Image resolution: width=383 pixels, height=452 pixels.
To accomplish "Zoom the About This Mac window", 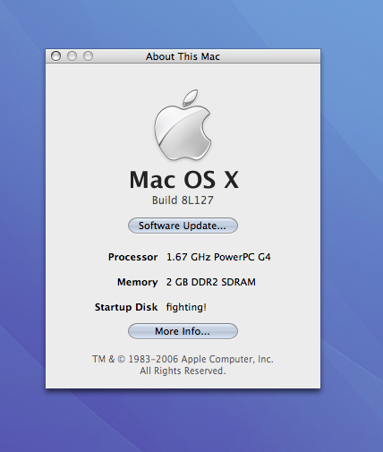I will coord(88,55).
